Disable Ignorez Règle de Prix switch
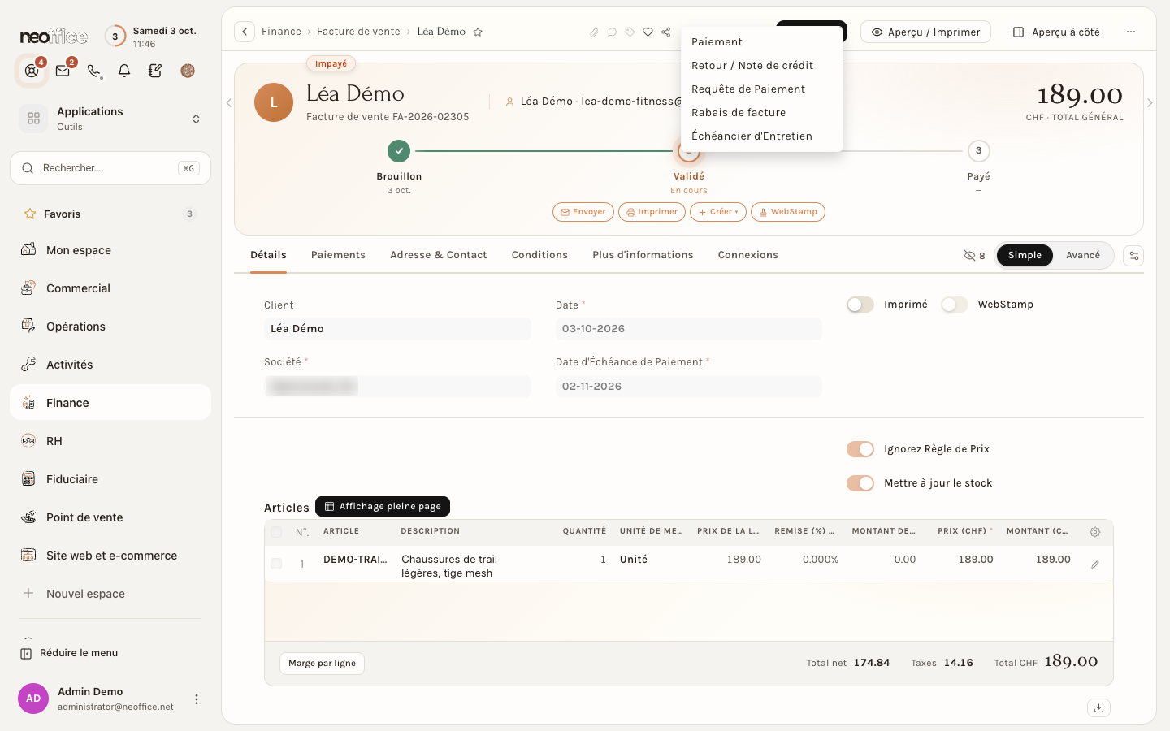The height and width of the screenshot is (731, 1170). [x=860, y=449]
